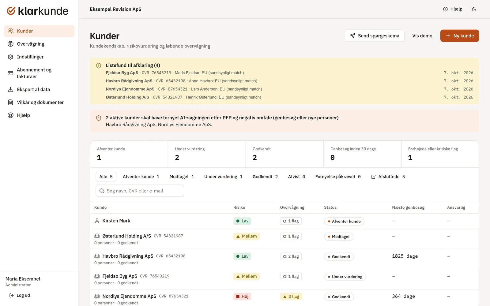Toggle dark mode moon icon

(474, 9)
